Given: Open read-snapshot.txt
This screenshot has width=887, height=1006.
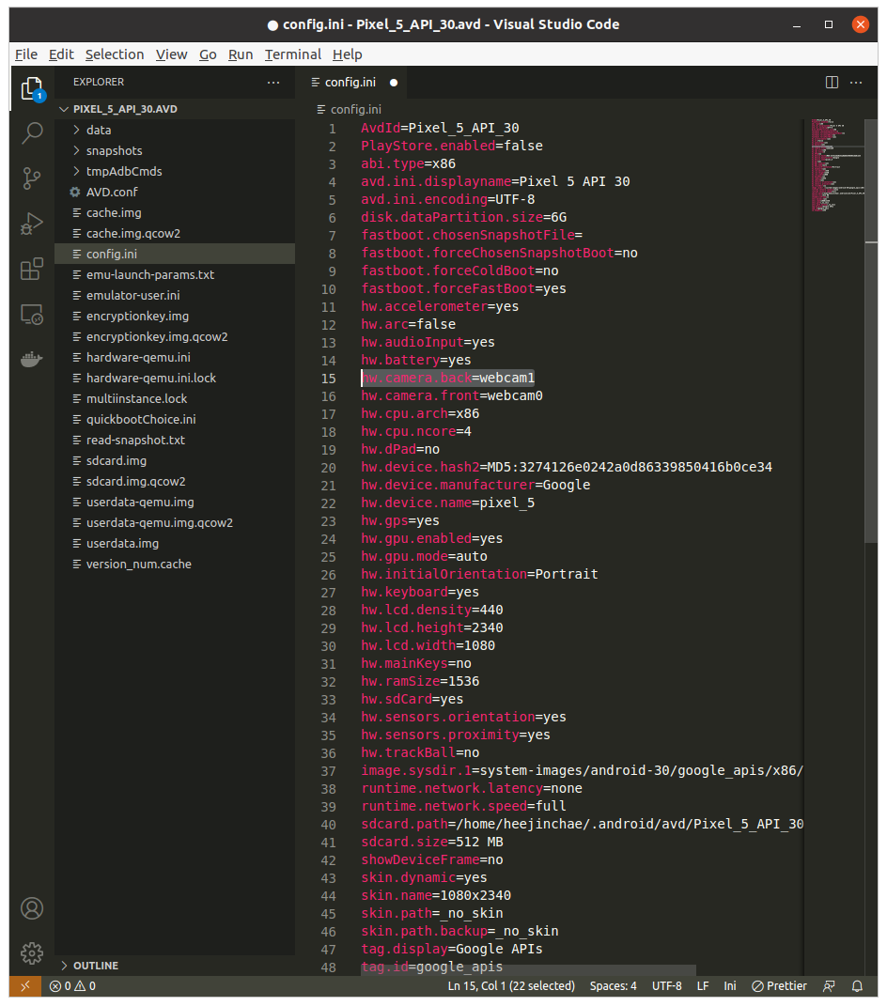Looking at the screenshot, I should point(175,441).
